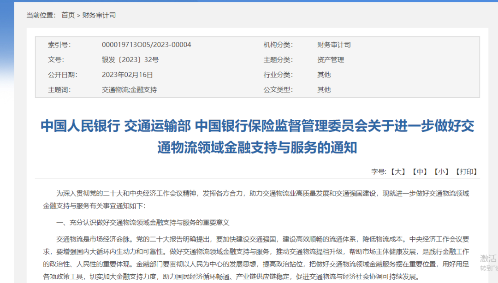This screenshot has height=283, width=498.
Task: Select the document number 银发〔2023〕32号
Action: tap(130, 59)
